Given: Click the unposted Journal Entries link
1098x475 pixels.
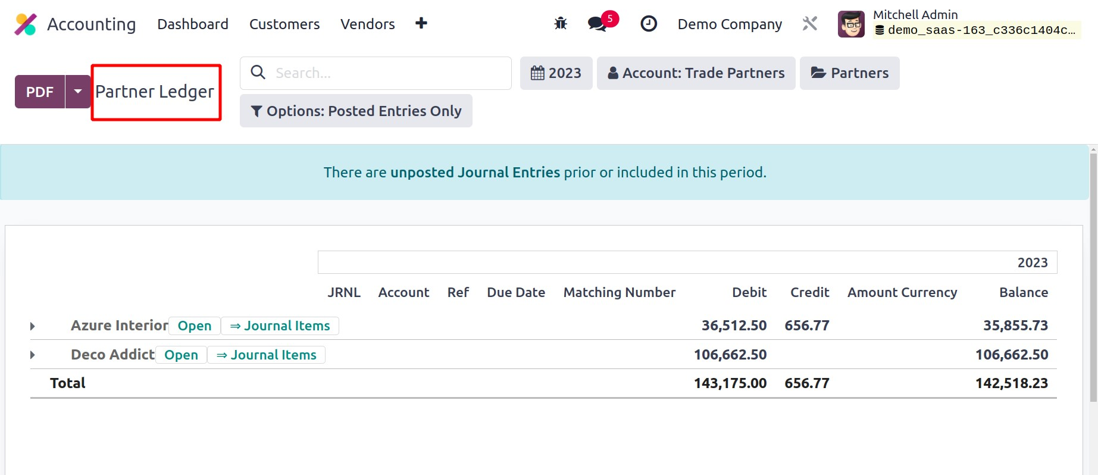Looking at the screenshot, I should coord(475,173).
